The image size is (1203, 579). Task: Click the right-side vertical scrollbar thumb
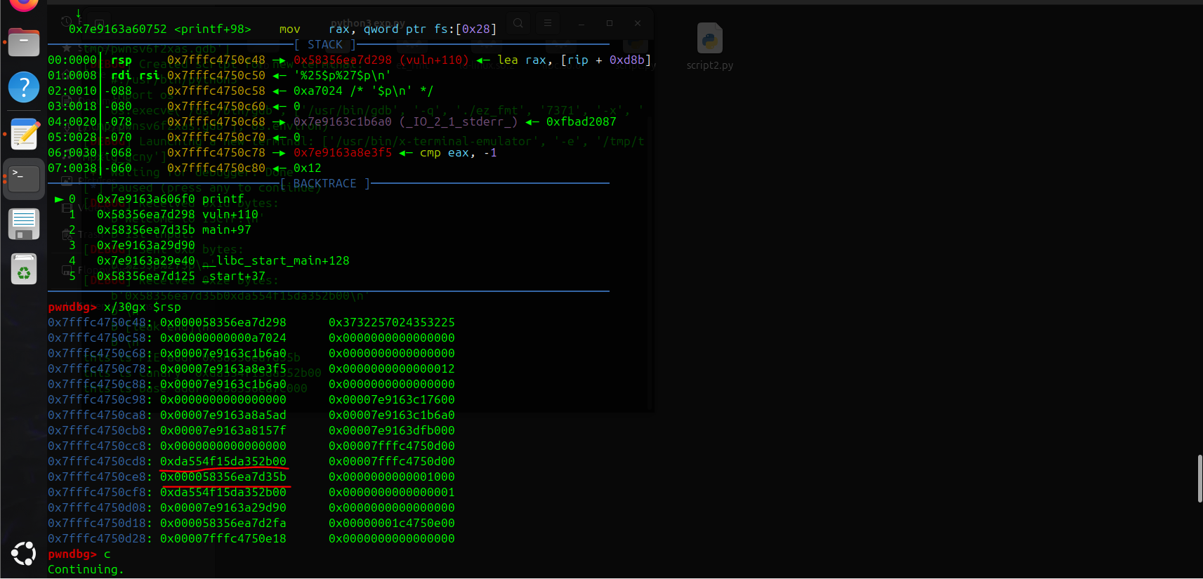(x=1199, y=479)
